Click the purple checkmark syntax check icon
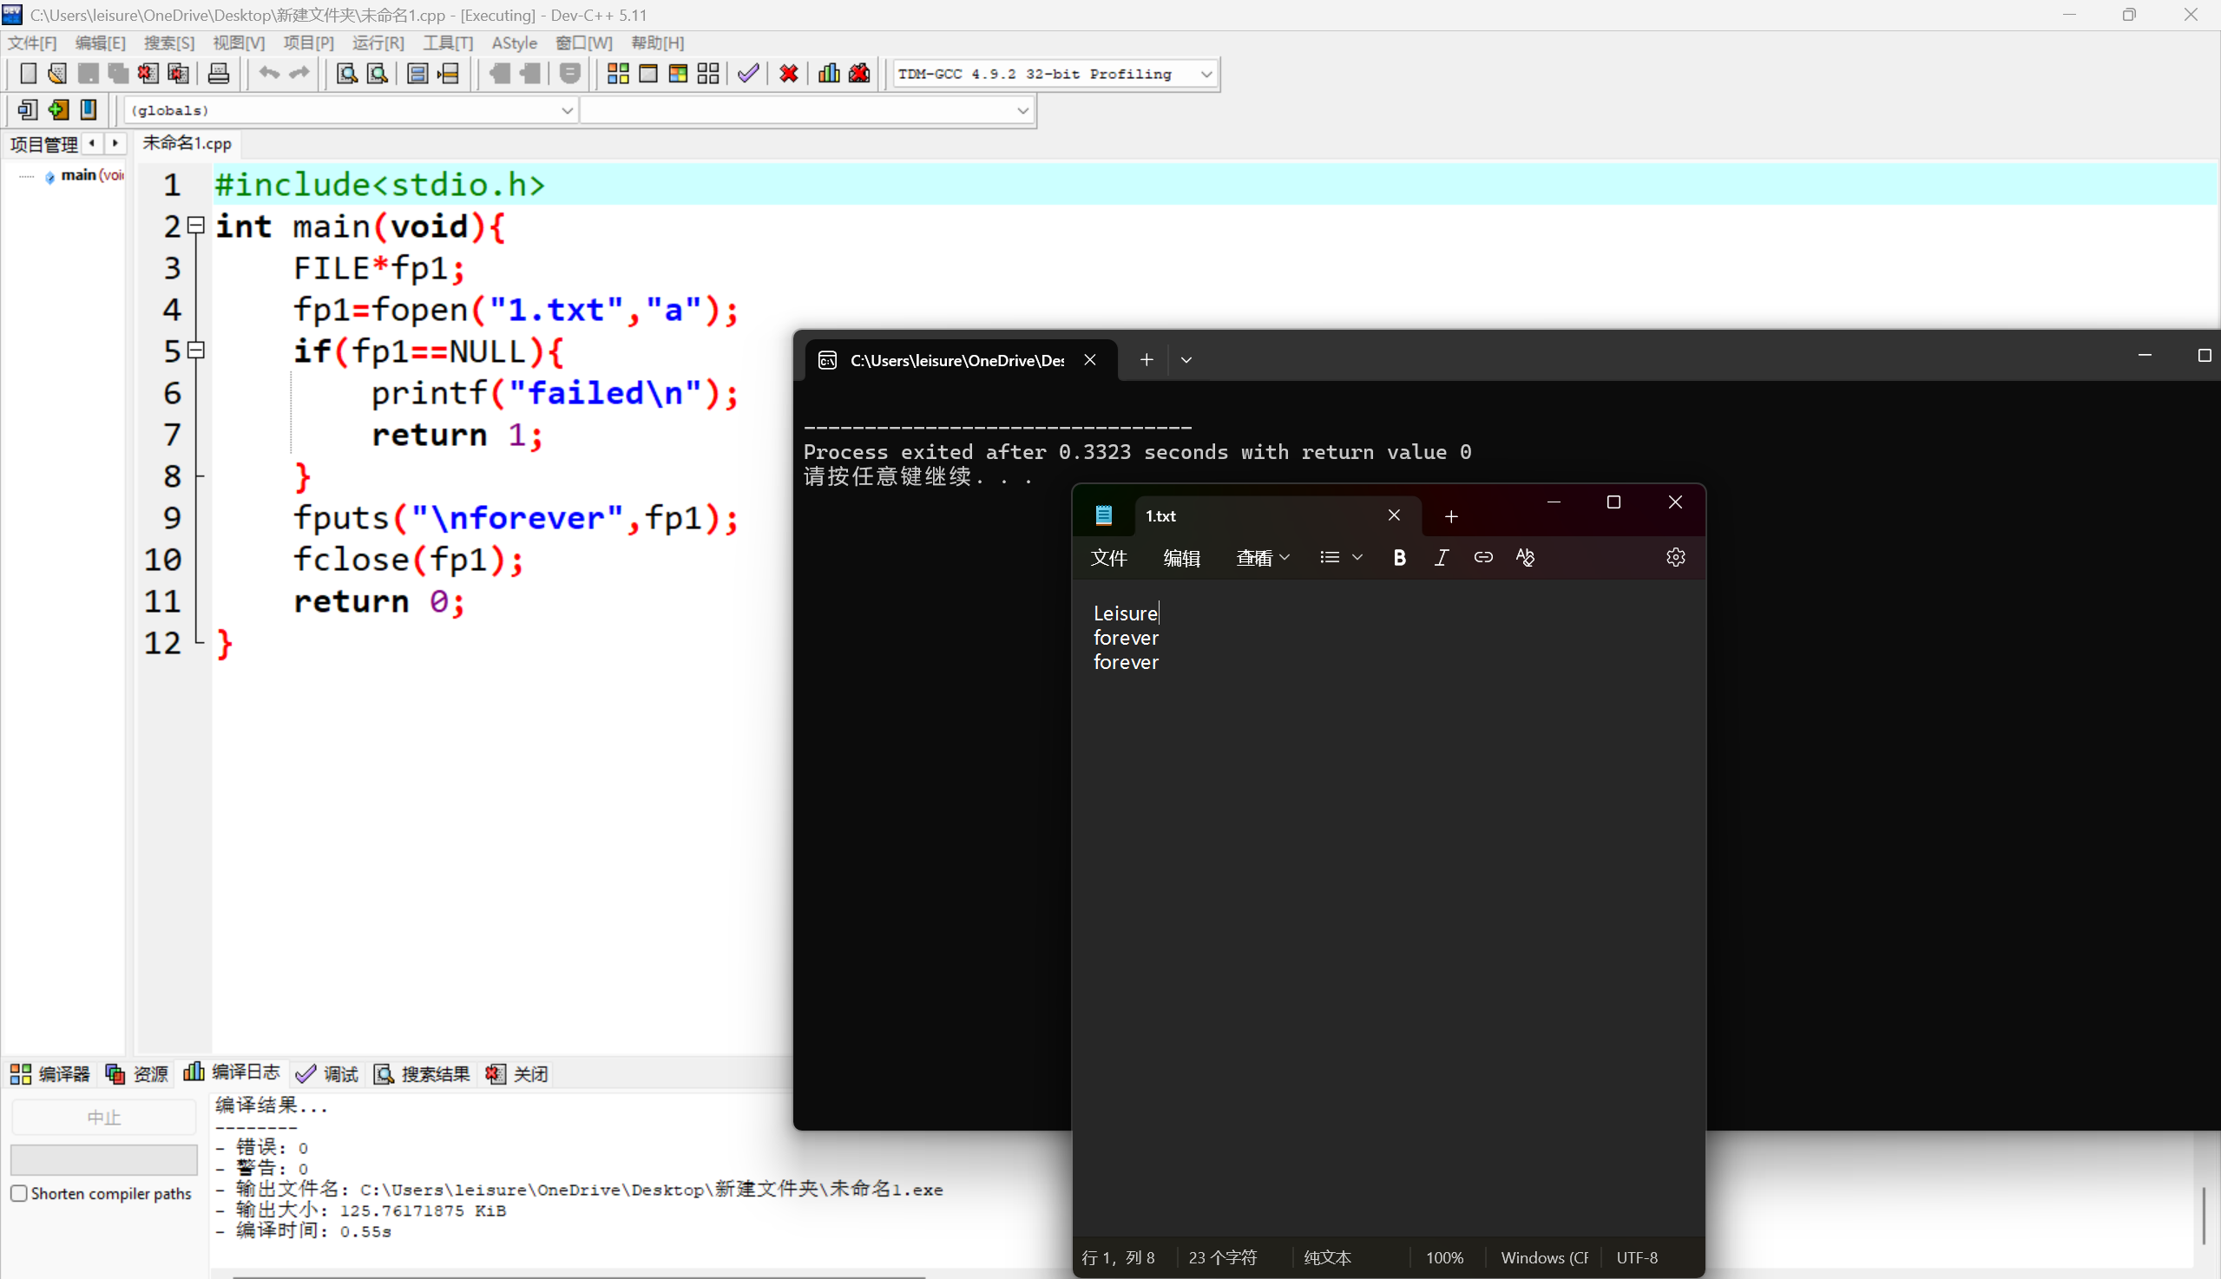This screenshot has width=2221, height=1279. click(x=747, y=74)
